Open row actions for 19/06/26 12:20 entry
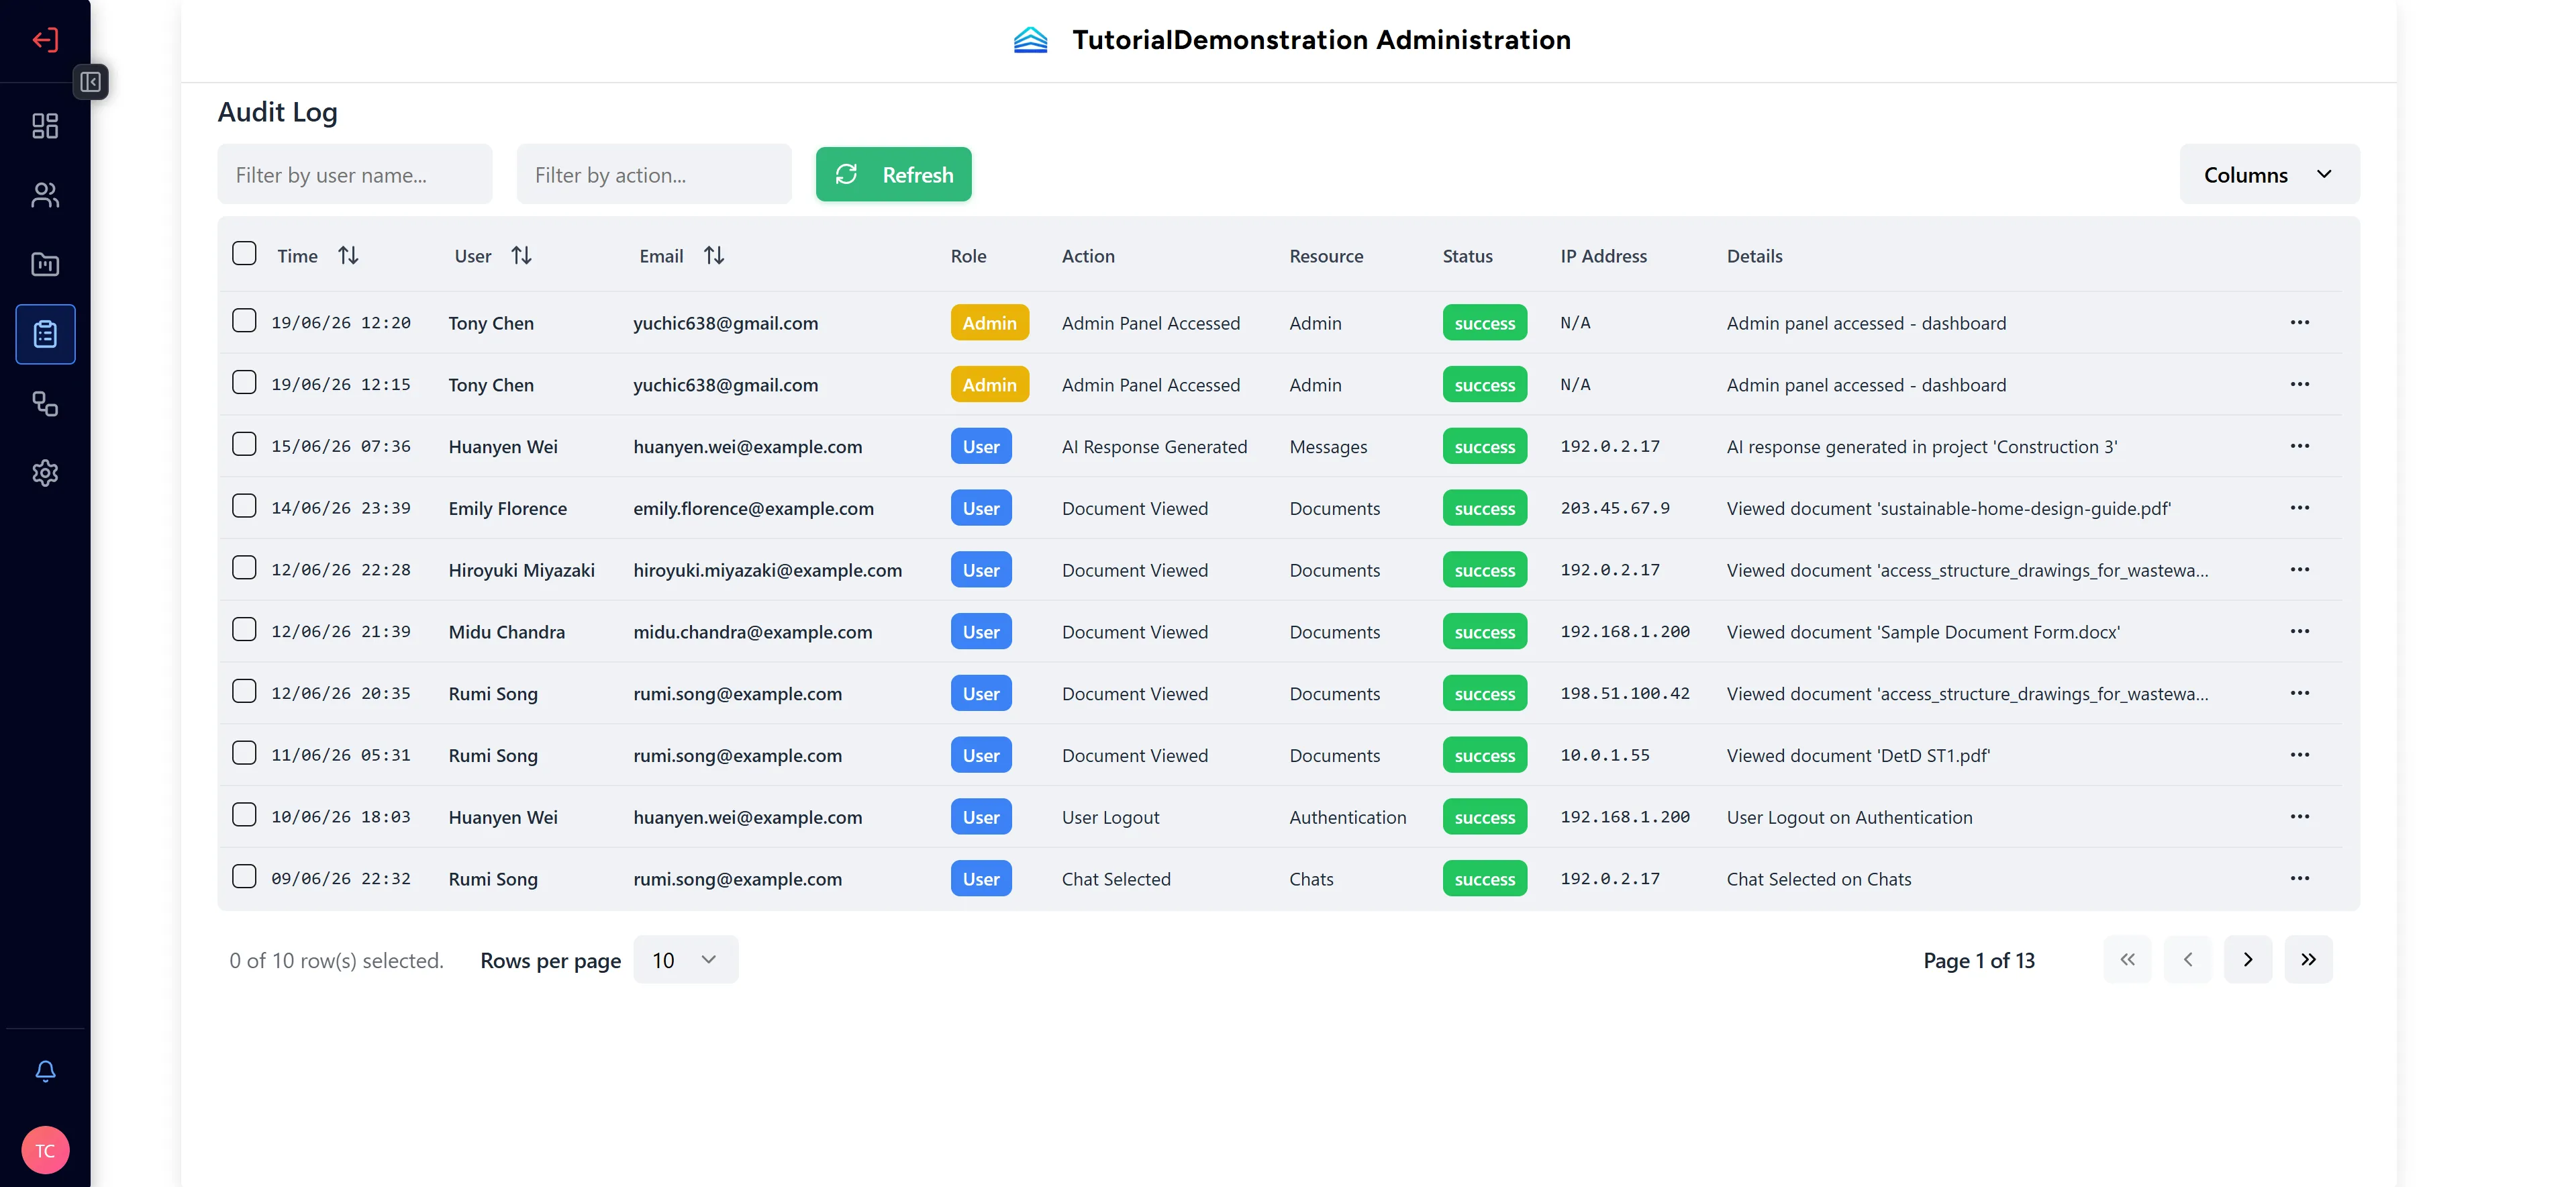2576x1187 pixels. tap(2299, 322)
